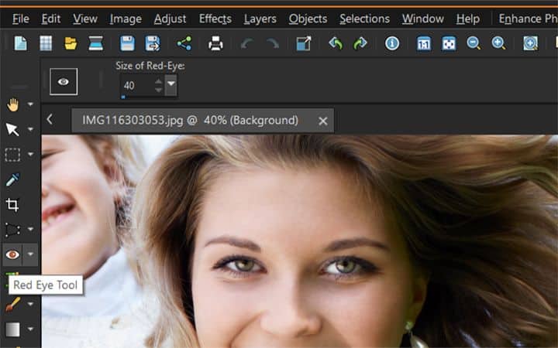
Task: Click the grayed-out Redo arrow
Action: coord(273,43)
